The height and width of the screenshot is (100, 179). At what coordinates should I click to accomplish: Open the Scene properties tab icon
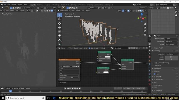click(x=150, y=54)
